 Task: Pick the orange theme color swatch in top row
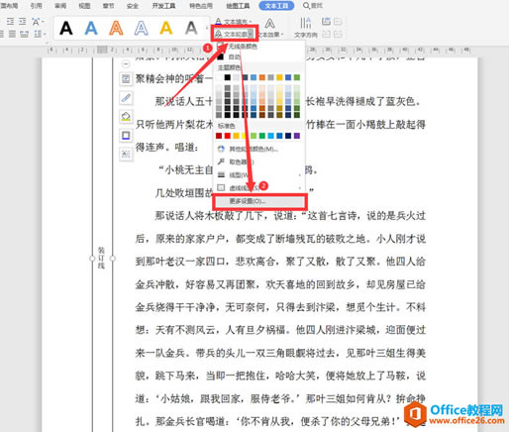coord(262,77)
